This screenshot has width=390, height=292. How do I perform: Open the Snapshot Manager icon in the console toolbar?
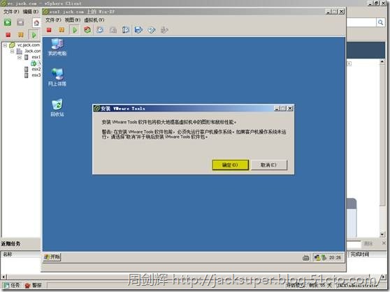pos(126,30)
